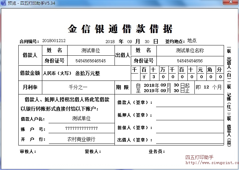Click the bank name 农村商业银行
The image size is (239, 170).
pyautogui.click(x=82, y=139)
